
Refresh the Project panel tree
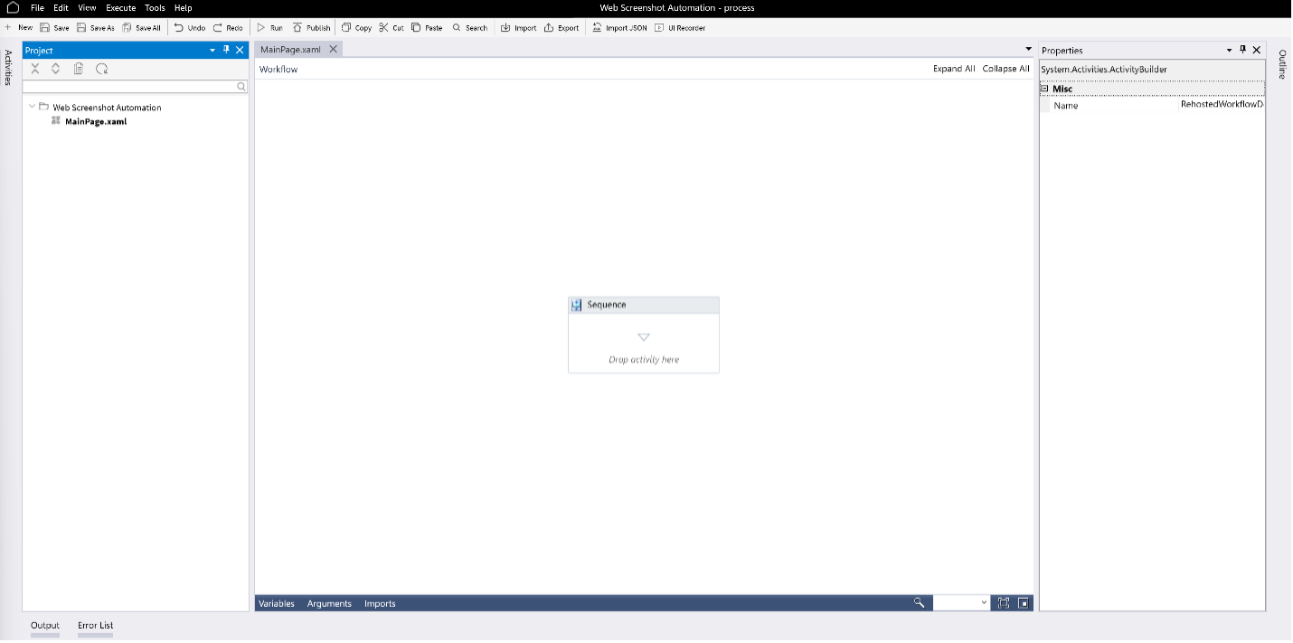pyautogui.click(x=102, y=69)
